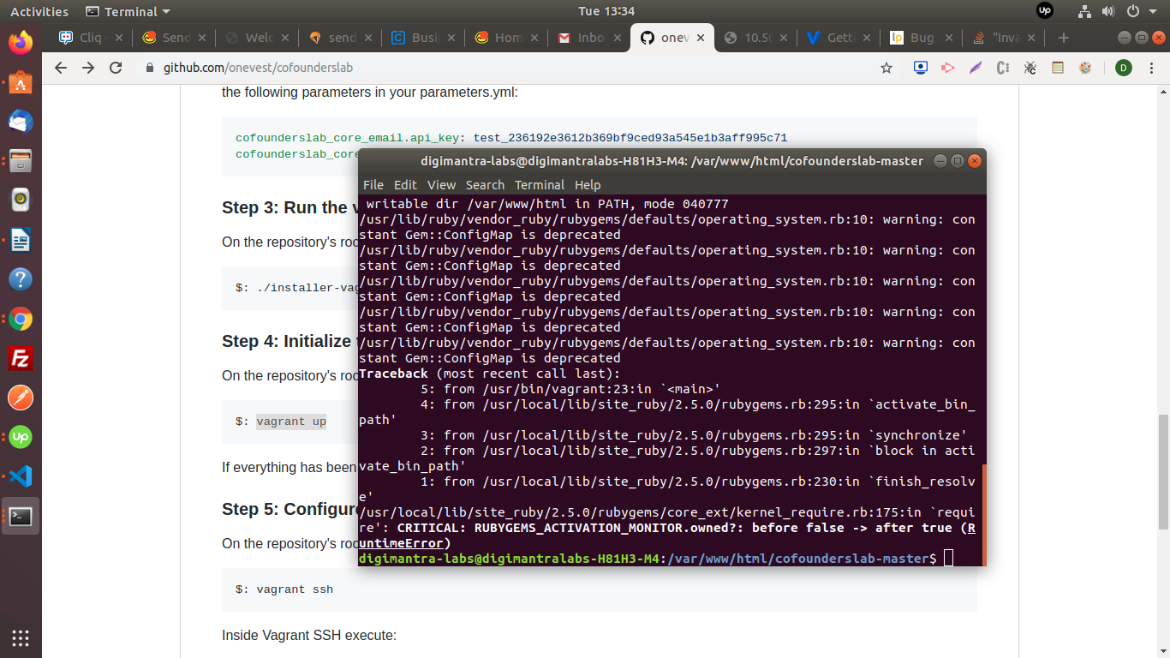Open system status menu power dropdown
The width and height of the screenshot is (1170, 658).
coord(1141,11)
